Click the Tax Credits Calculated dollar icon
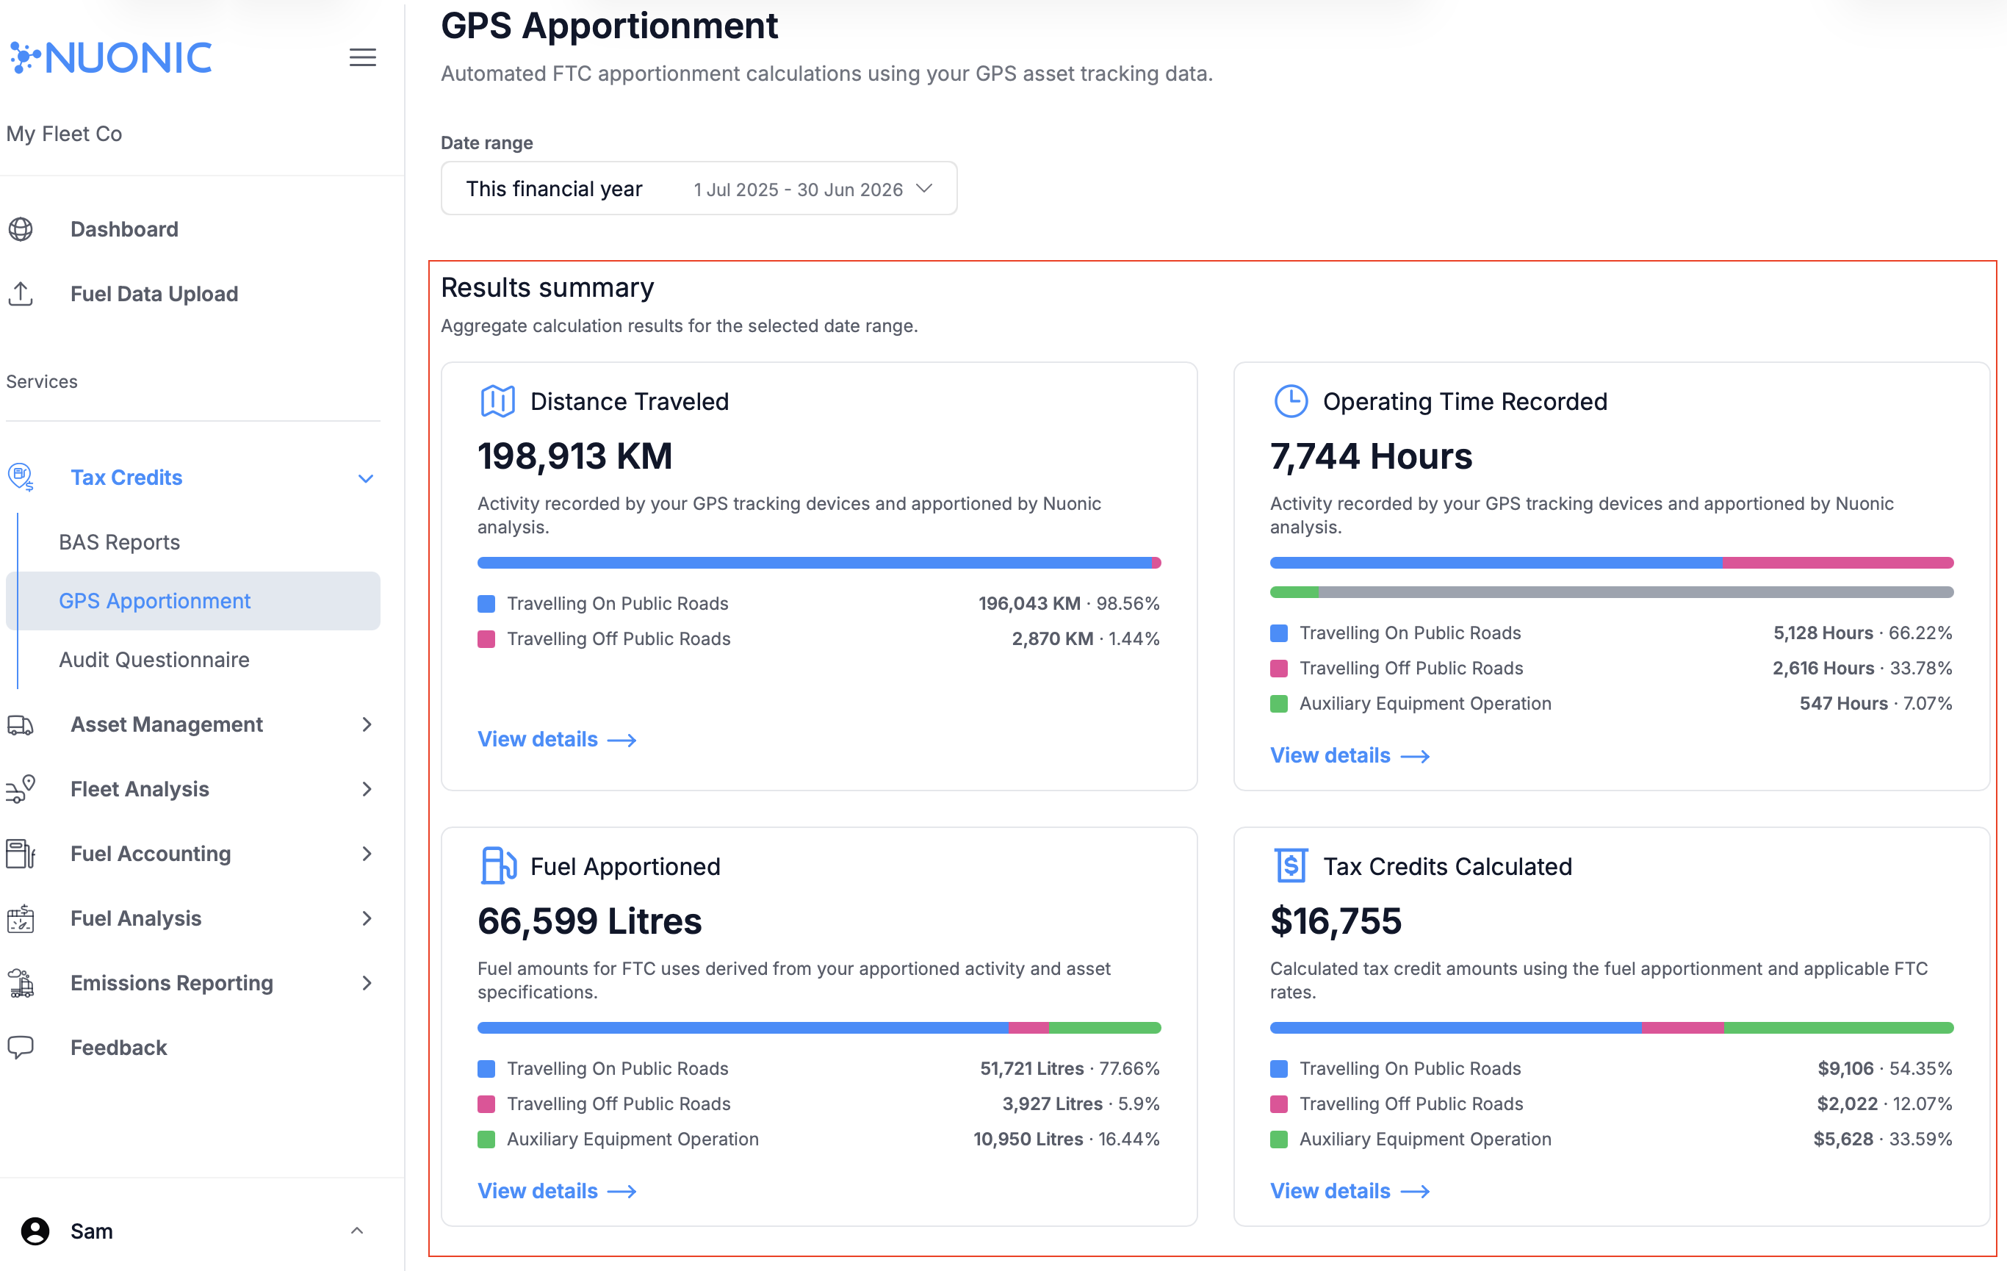Screen dimensions: 2007x1271 click(x=1290, y=866)
